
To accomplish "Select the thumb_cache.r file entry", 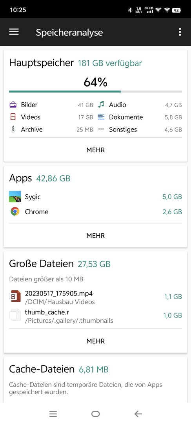I will 95,316.
